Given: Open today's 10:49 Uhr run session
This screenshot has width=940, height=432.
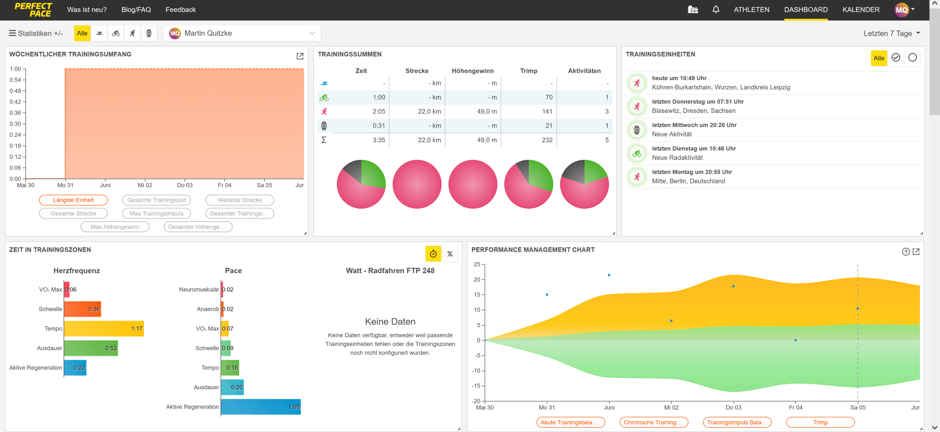Looking at the screenshot, I should (773, 83).
